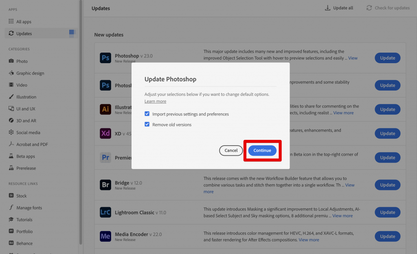Click the Portfolio icon
This screenshot has width=417, height=254.
11,231
